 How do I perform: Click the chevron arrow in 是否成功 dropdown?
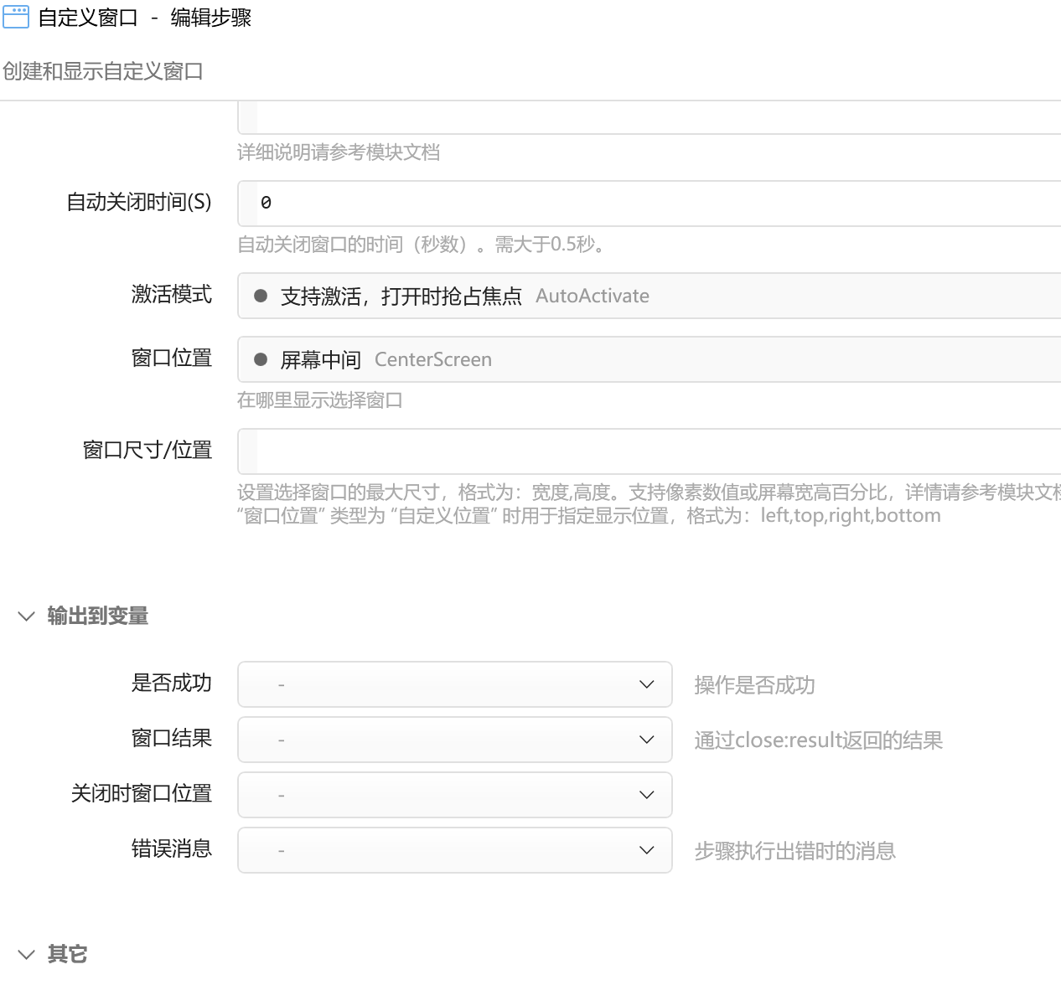[x=646, y=684]
